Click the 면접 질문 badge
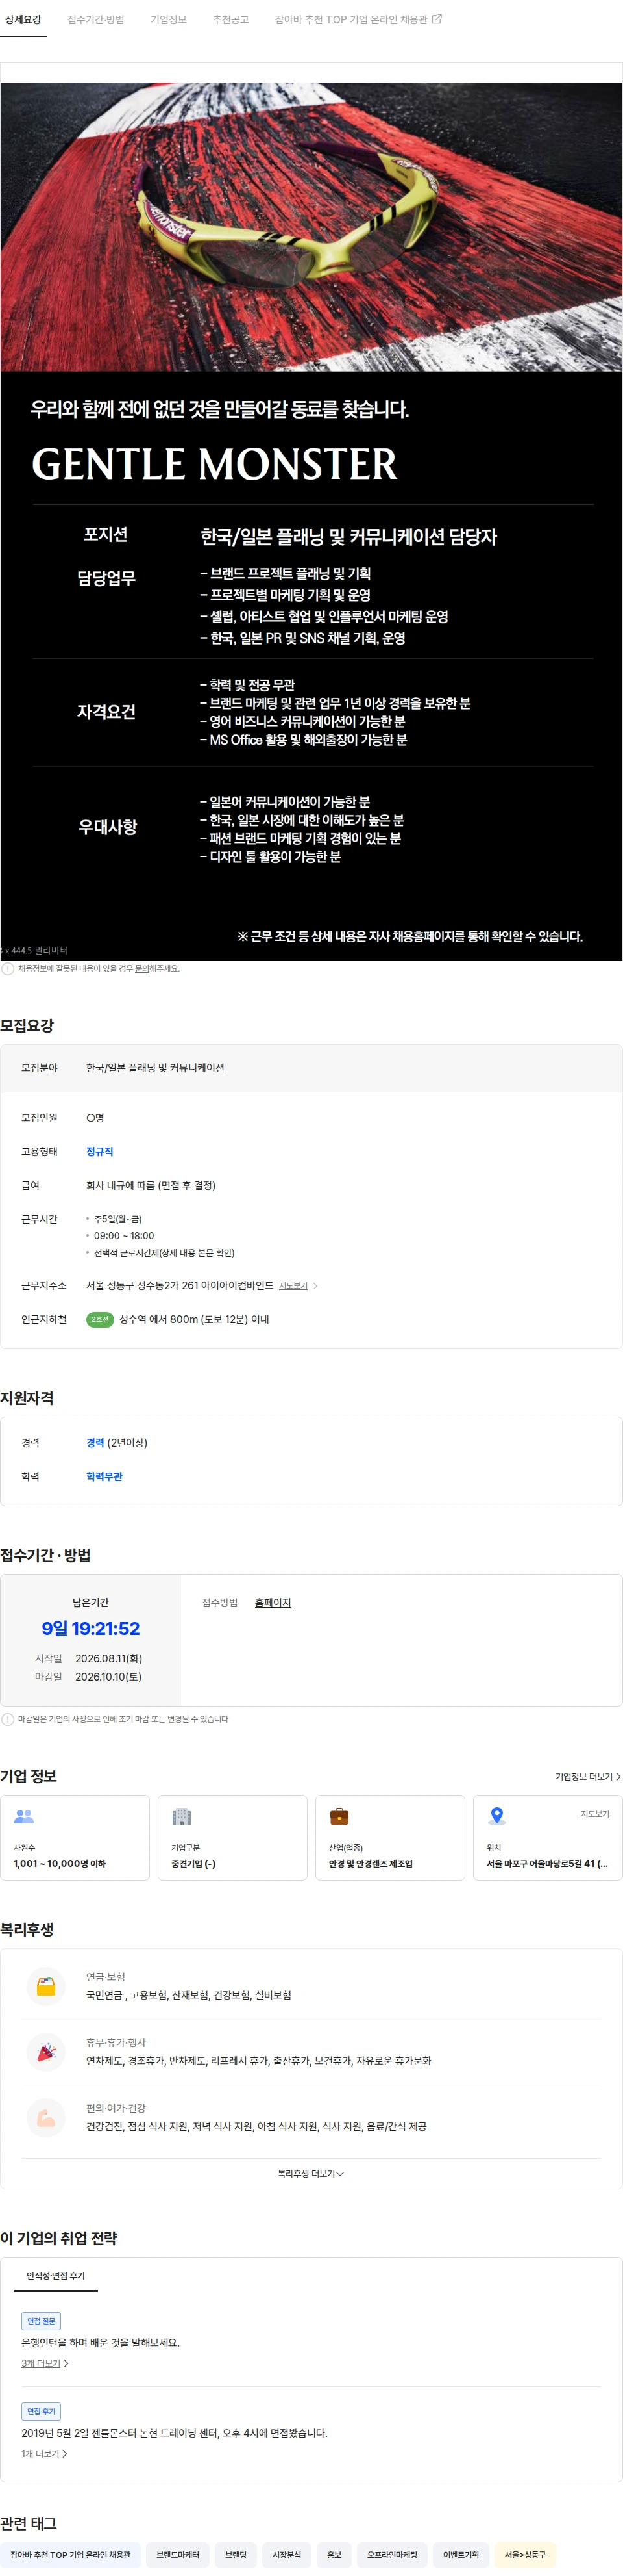Image resolution: width=623 pixels, height=2576 pixels. click(41, 2320)
